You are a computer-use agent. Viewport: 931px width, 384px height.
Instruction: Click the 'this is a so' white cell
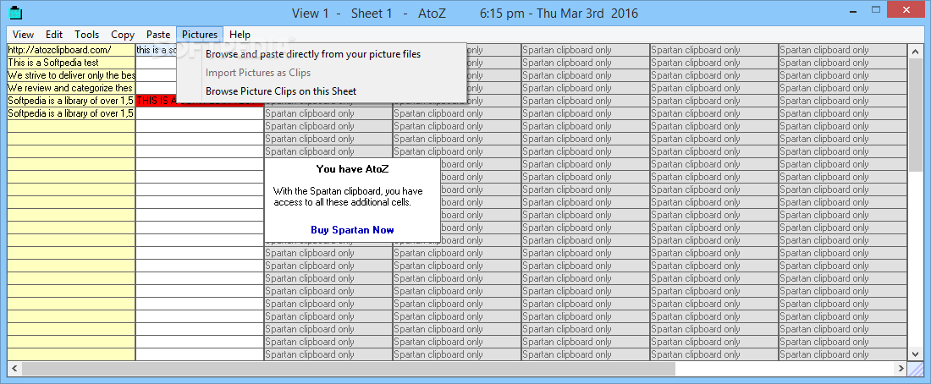157,50
